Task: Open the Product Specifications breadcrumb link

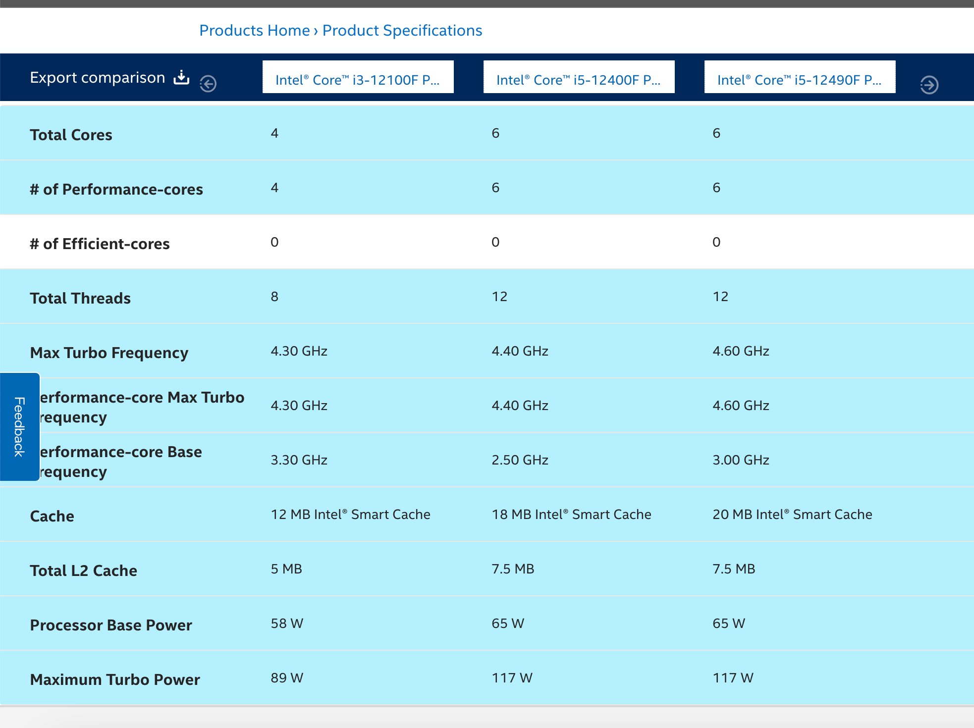Action: click(x=402, y=30)
